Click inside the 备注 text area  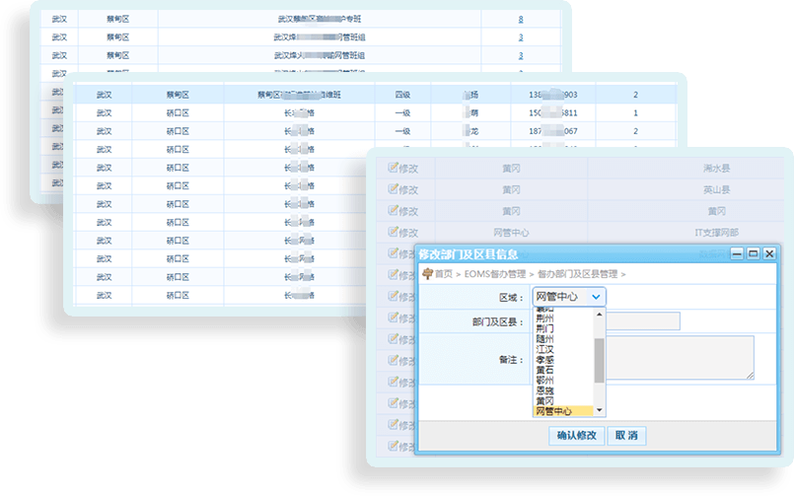pos(681,357)
